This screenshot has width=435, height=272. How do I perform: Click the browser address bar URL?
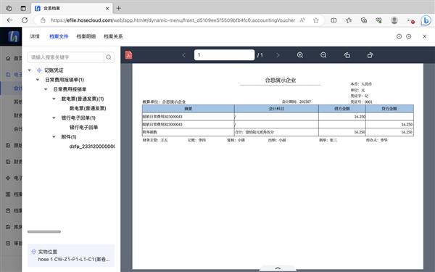tap(173, 20)
